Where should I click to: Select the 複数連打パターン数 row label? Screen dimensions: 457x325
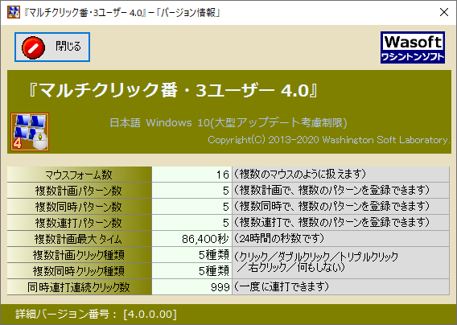(x=80, y=223)
